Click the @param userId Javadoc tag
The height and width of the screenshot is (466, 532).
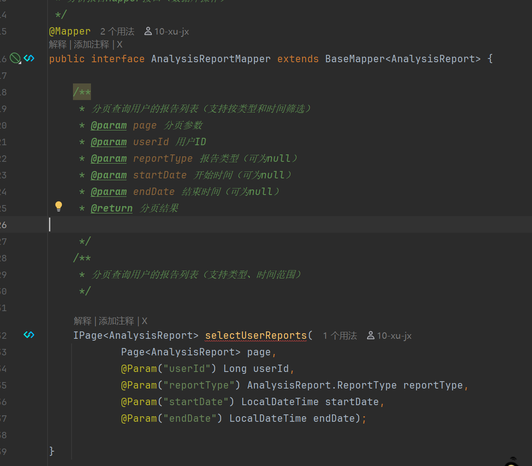(109, 142)
